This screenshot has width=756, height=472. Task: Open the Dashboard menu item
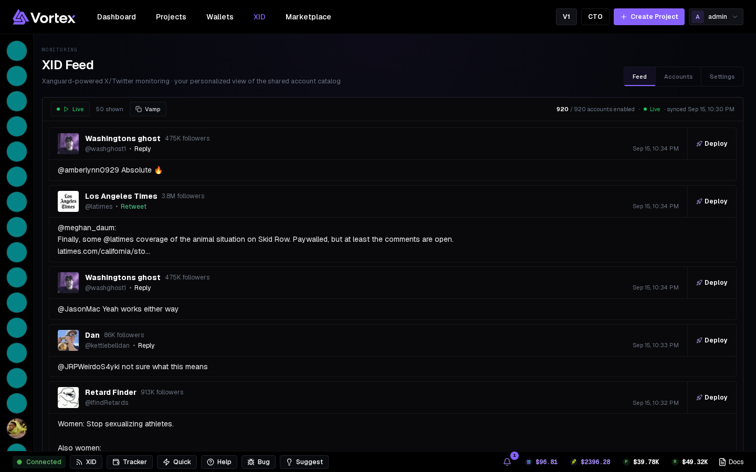tap(117, 17)
